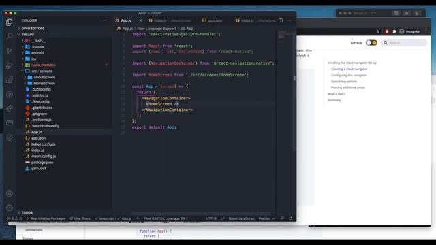Expand the OPEN EDITORS section
The image size is (436, 245).
pos(33,29)
